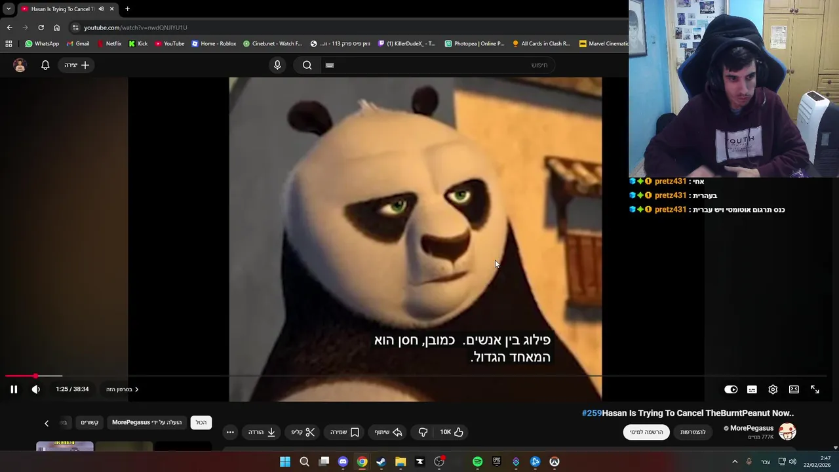Show the next chips with the arrow
This screenshot has width=839, height=472.
point(47,423)
